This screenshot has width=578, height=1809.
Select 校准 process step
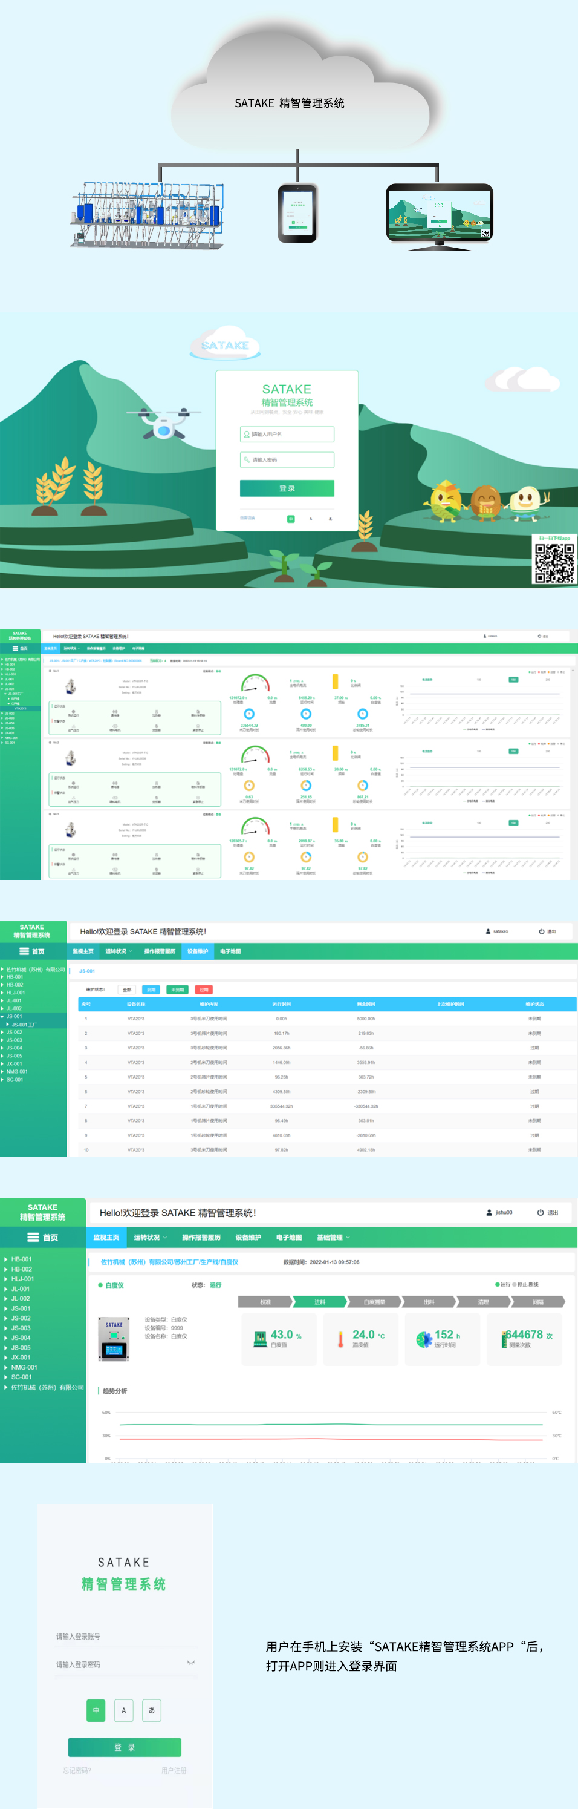coord(265,1302)
